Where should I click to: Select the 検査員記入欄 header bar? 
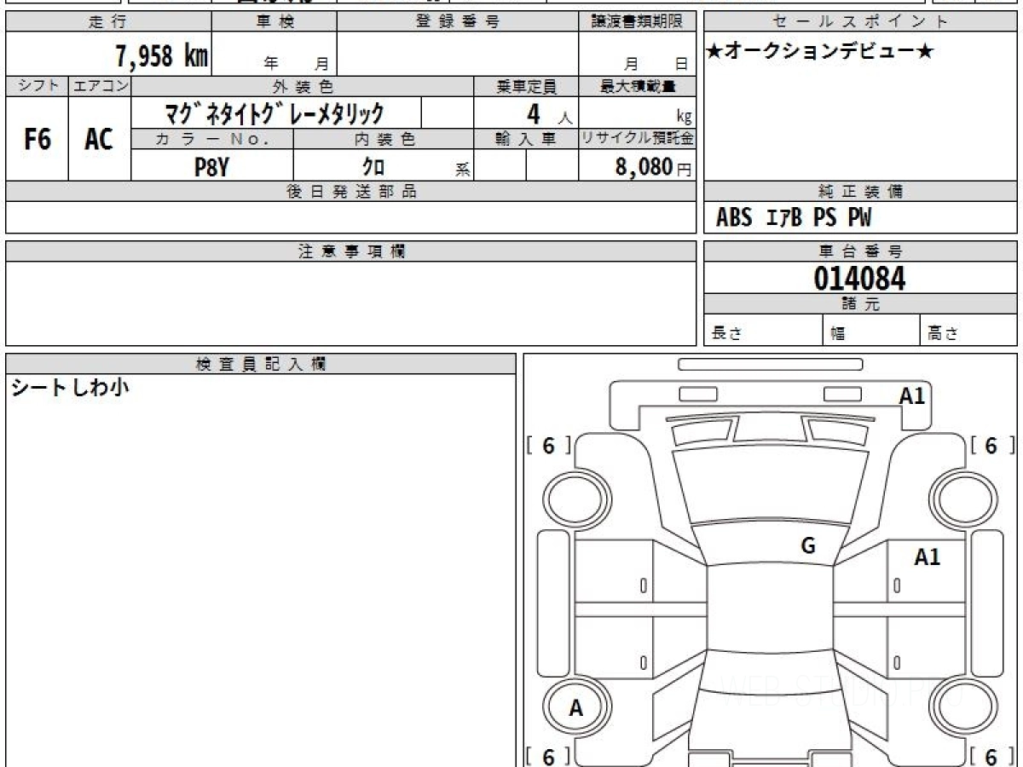261,364
